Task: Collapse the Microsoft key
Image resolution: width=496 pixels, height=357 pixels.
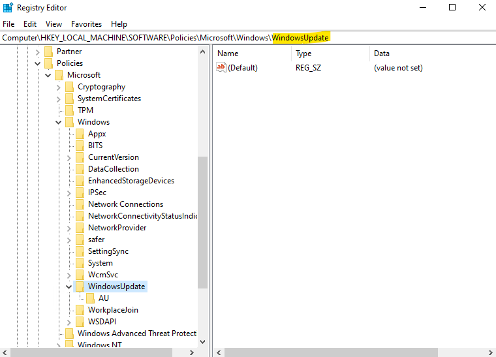Action: click(48, 75)
